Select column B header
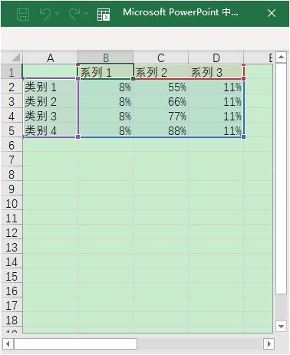 pyautogui.click(x=106, y=58)
